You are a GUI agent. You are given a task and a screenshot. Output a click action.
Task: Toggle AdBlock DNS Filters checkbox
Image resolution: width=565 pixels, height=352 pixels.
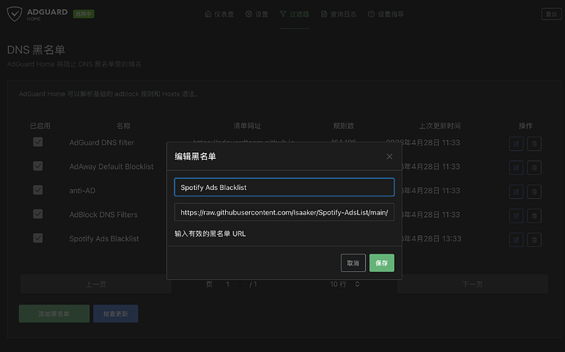38,214
